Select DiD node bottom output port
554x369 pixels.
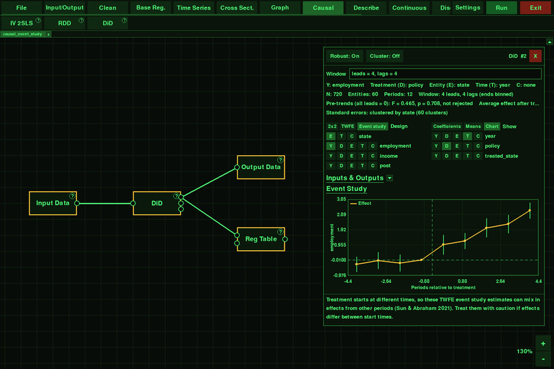[181, 210]
